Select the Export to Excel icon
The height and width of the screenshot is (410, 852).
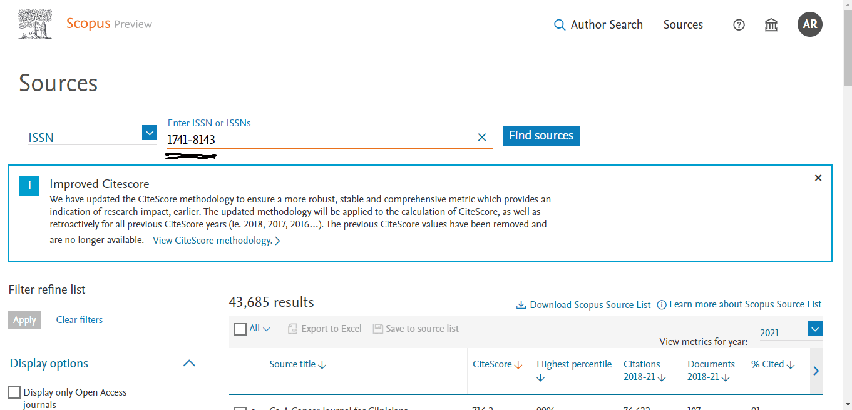tap(292, 328)
